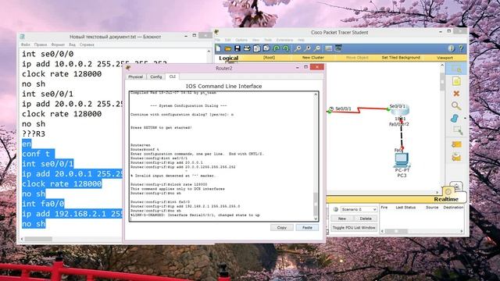The height and width of the screenshot is (281, 500).
Task: Choose the Inspect magnifier tool
Action: (456, 106)
